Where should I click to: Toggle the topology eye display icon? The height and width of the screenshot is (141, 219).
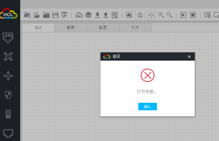[140, 15]
